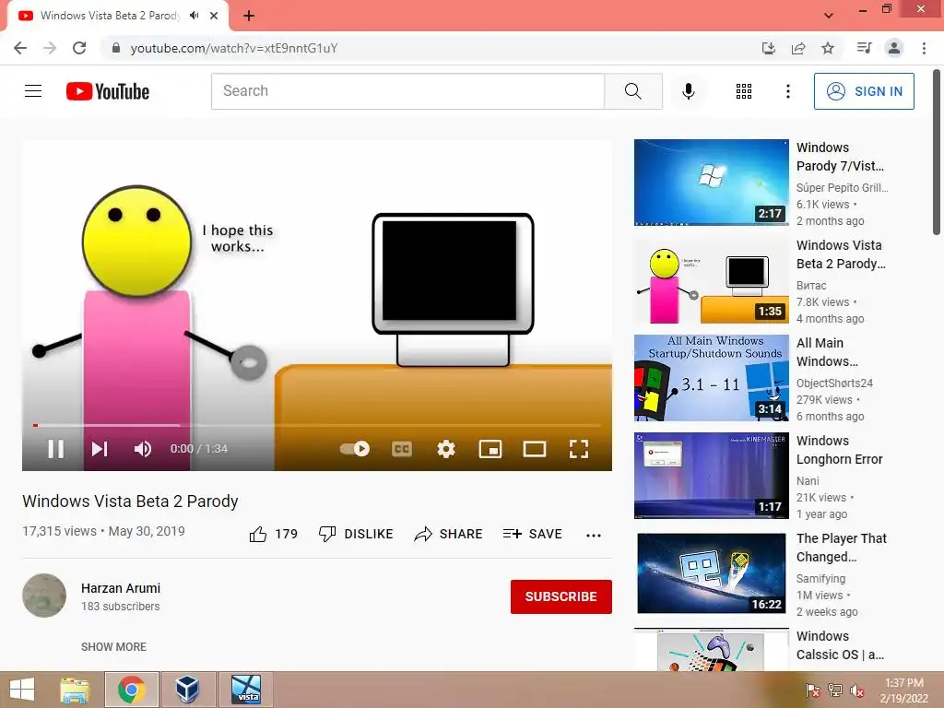
Task: Open the tab search chevron
Action: (x=829, y=16)
